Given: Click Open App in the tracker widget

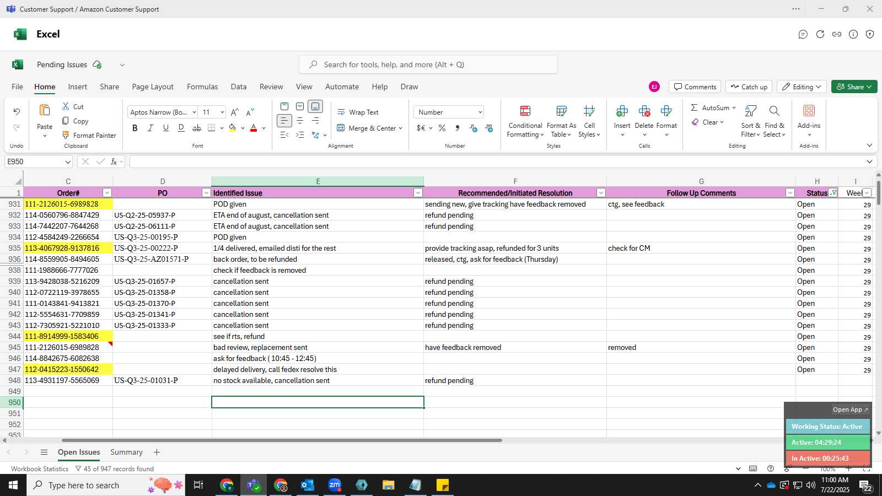Looking at the screenshot, I should [850, 409].
